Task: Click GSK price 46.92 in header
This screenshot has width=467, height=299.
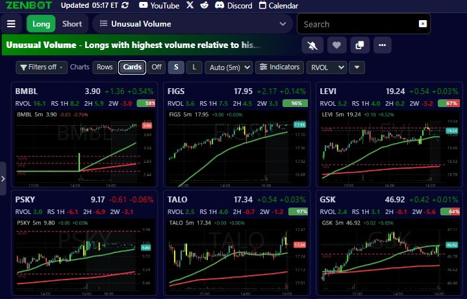Action: 395,200
